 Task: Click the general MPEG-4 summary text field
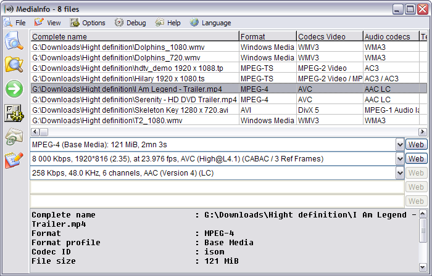click(x=214, y=145)
